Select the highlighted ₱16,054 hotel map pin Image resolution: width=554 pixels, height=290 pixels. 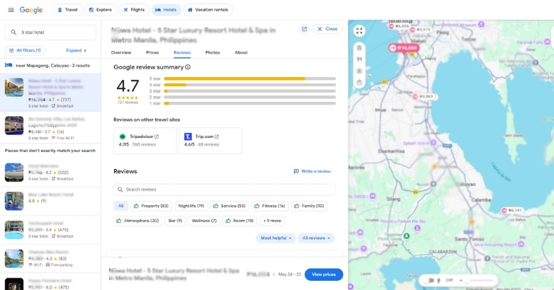[404, 48]
